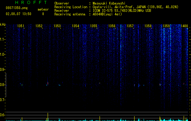This screenshot has height=121, width=191.
Task: Click the date stamp 02.08.07 13:50
Action: [x=19, y=14]
